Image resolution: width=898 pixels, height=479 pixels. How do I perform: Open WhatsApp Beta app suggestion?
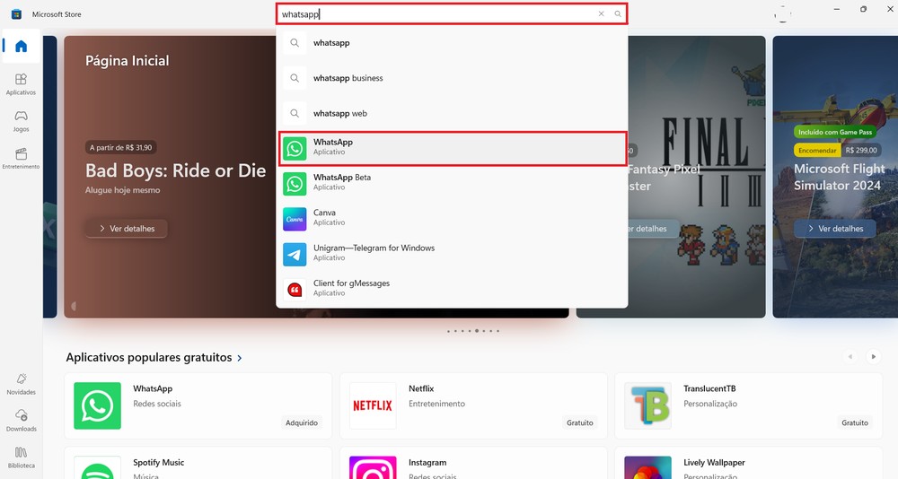452,184
